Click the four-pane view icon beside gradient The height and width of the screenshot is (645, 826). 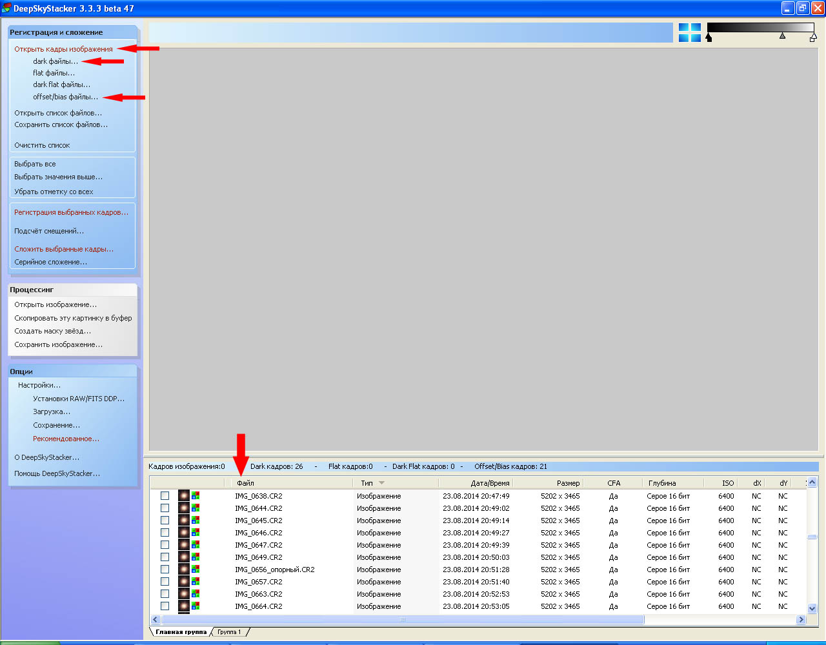[x=689, y=33]
